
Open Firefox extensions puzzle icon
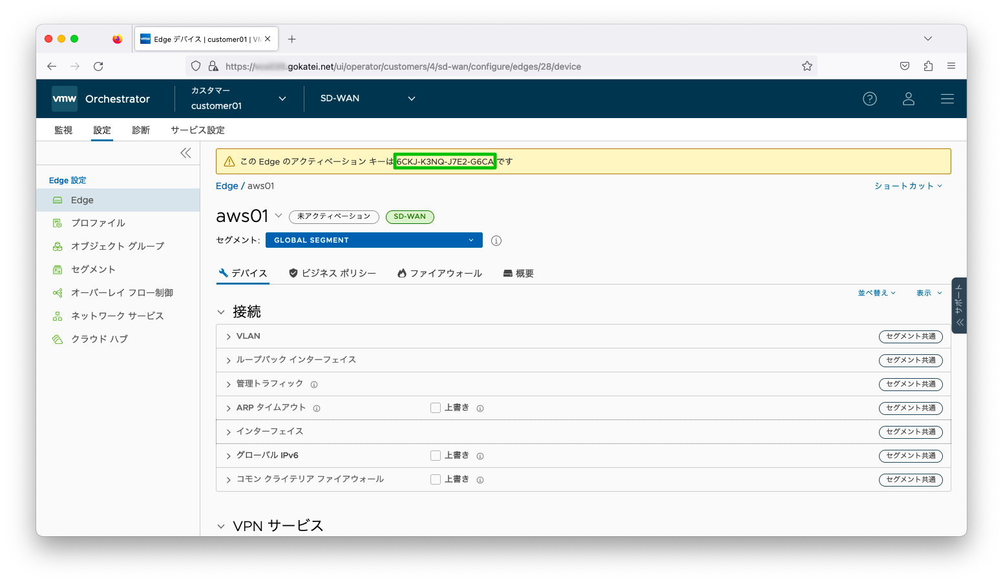click(x=928, y=66)
